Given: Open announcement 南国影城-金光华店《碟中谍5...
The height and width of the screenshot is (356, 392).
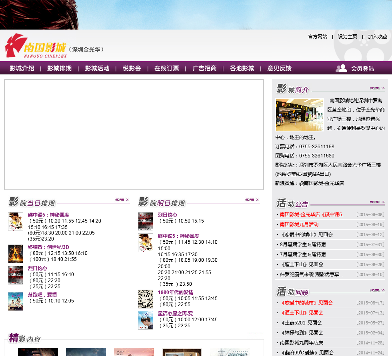Looking at the screenshot, I should click(313, 215).
